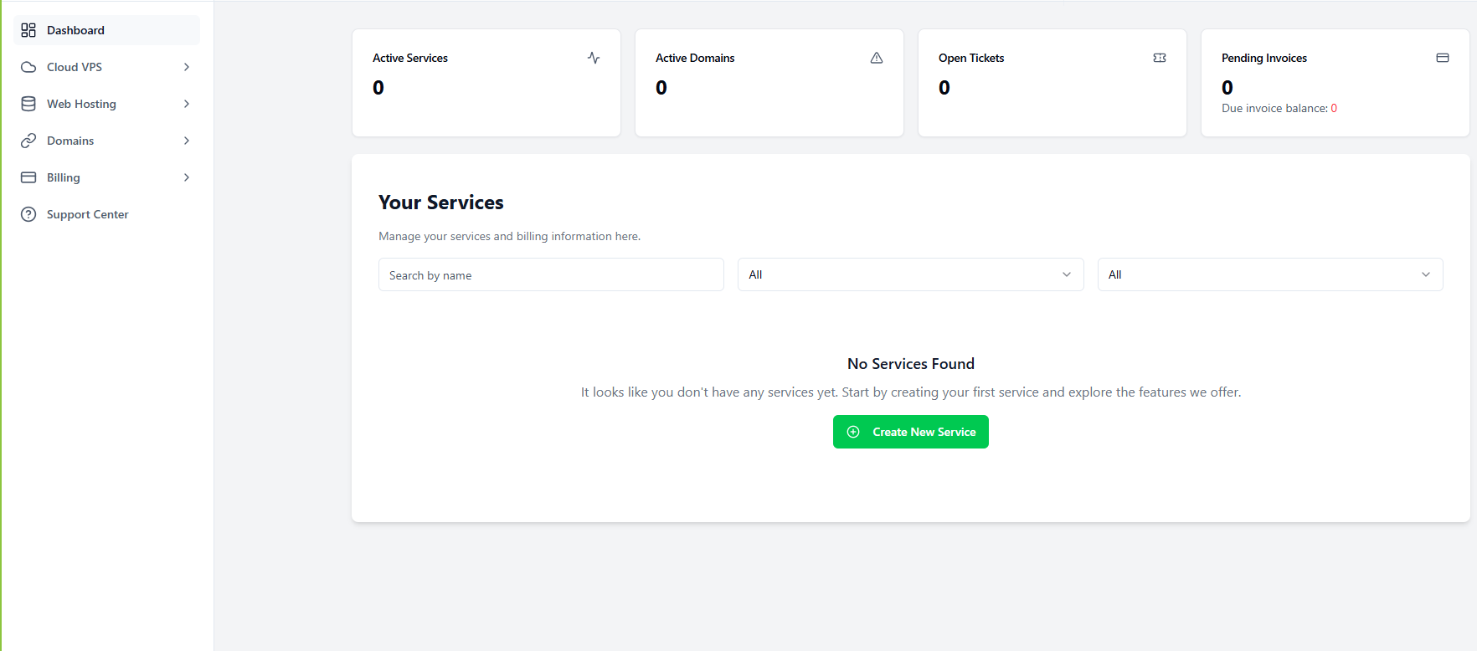This screenshot has height=651, width=1477.
Task: Click the Support Center question mark icon
Action: tap(28, 214)
